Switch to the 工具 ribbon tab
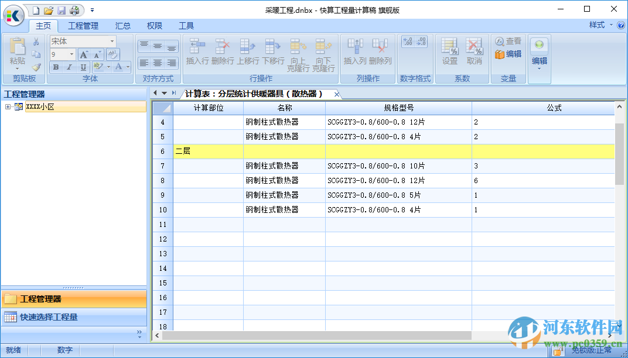 click(x=186, y=26)
